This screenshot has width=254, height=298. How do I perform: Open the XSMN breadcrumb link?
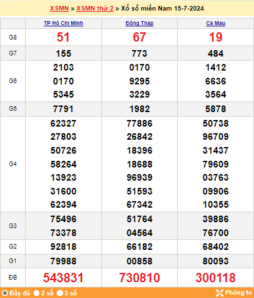pos(59,9)
